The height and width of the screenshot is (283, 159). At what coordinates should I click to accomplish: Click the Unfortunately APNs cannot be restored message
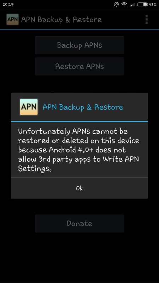click(x=79, y=150)
